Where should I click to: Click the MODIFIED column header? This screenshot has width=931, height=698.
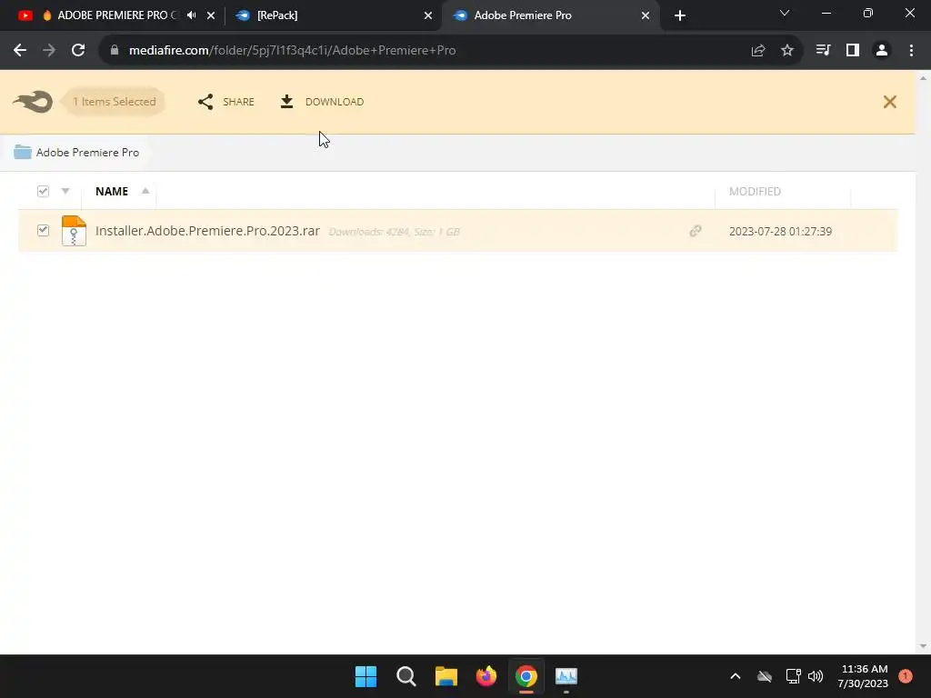pyautogui.click(x=755, y=191)
